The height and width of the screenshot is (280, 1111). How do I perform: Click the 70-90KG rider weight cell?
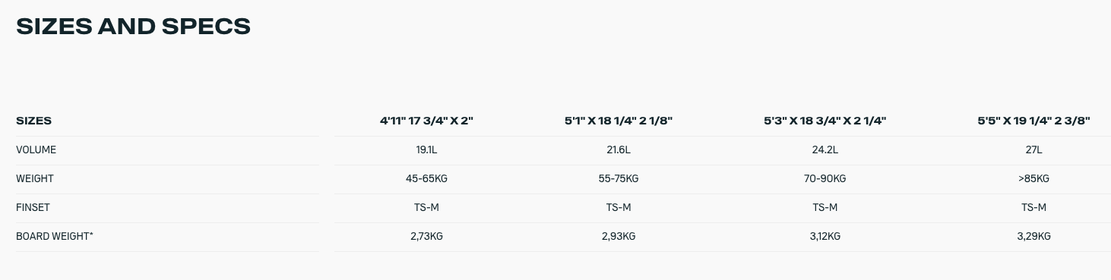pos(825,178)
